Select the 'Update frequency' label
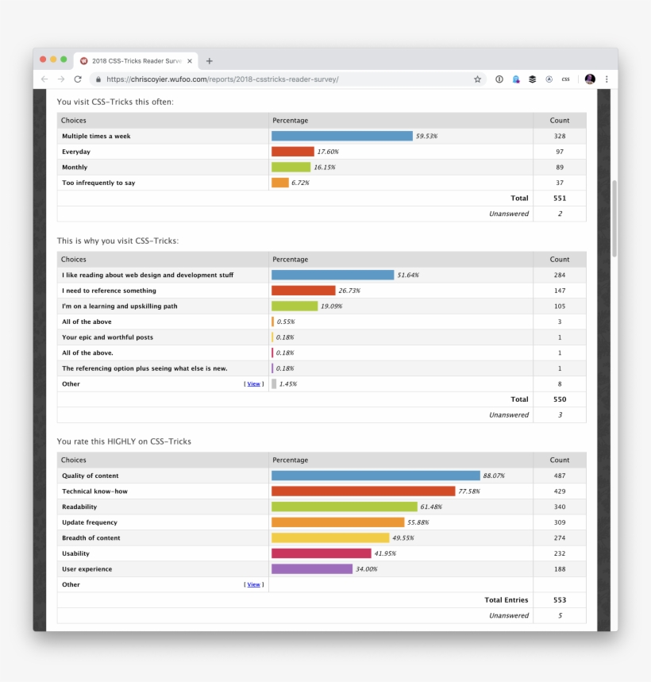651x682 pixels. point(90,522)
